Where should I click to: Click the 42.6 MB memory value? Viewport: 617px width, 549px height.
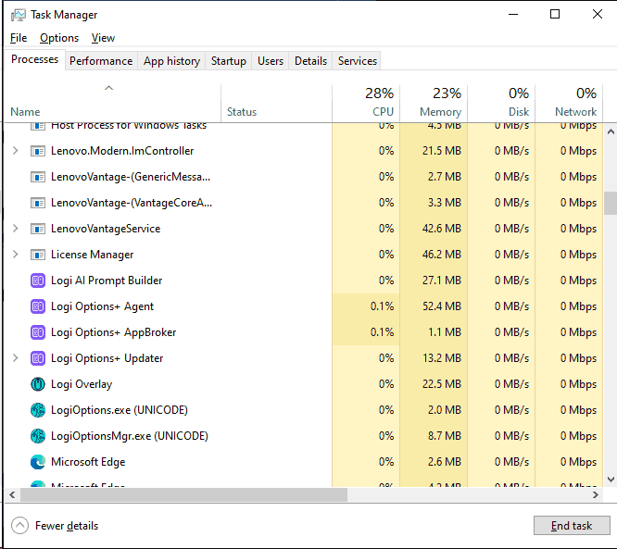pyautogui.click(x=442, y=229)
